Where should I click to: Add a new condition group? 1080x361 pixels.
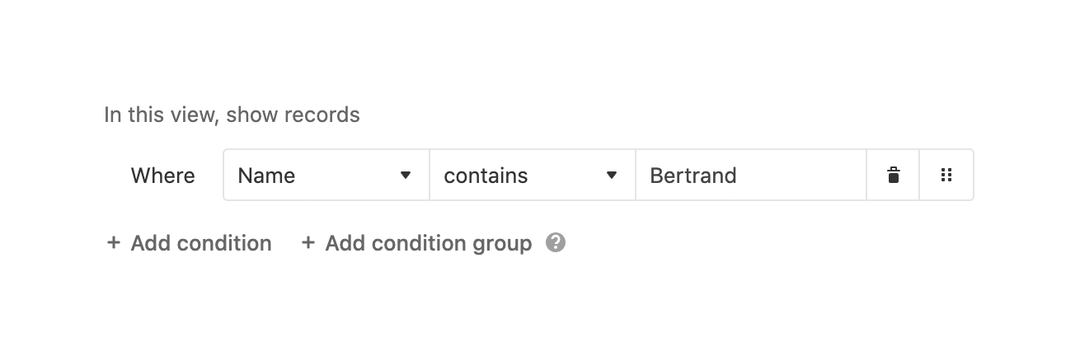pyautogui.click(x=428, y=243)
